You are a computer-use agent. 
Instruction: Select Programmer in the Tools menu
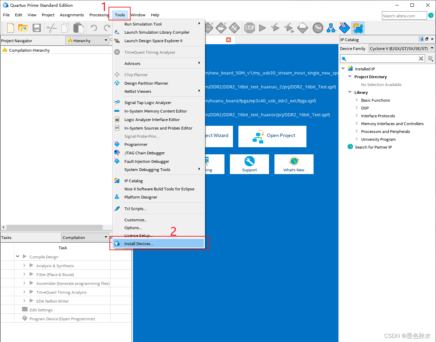(x=158, y=144)
